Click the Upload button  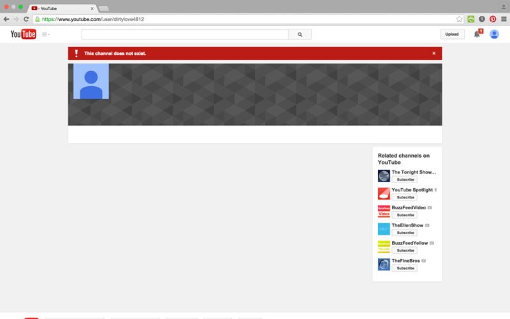tap(451, 34)
